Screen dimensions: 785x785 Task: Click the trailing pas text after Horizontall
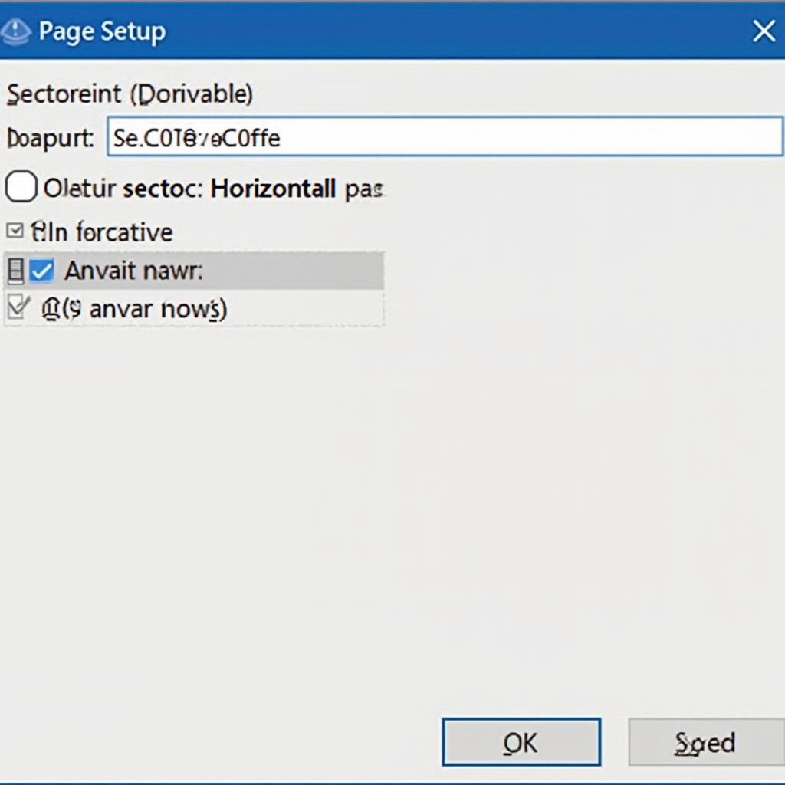pyautogui.click(x=363, y=189)
